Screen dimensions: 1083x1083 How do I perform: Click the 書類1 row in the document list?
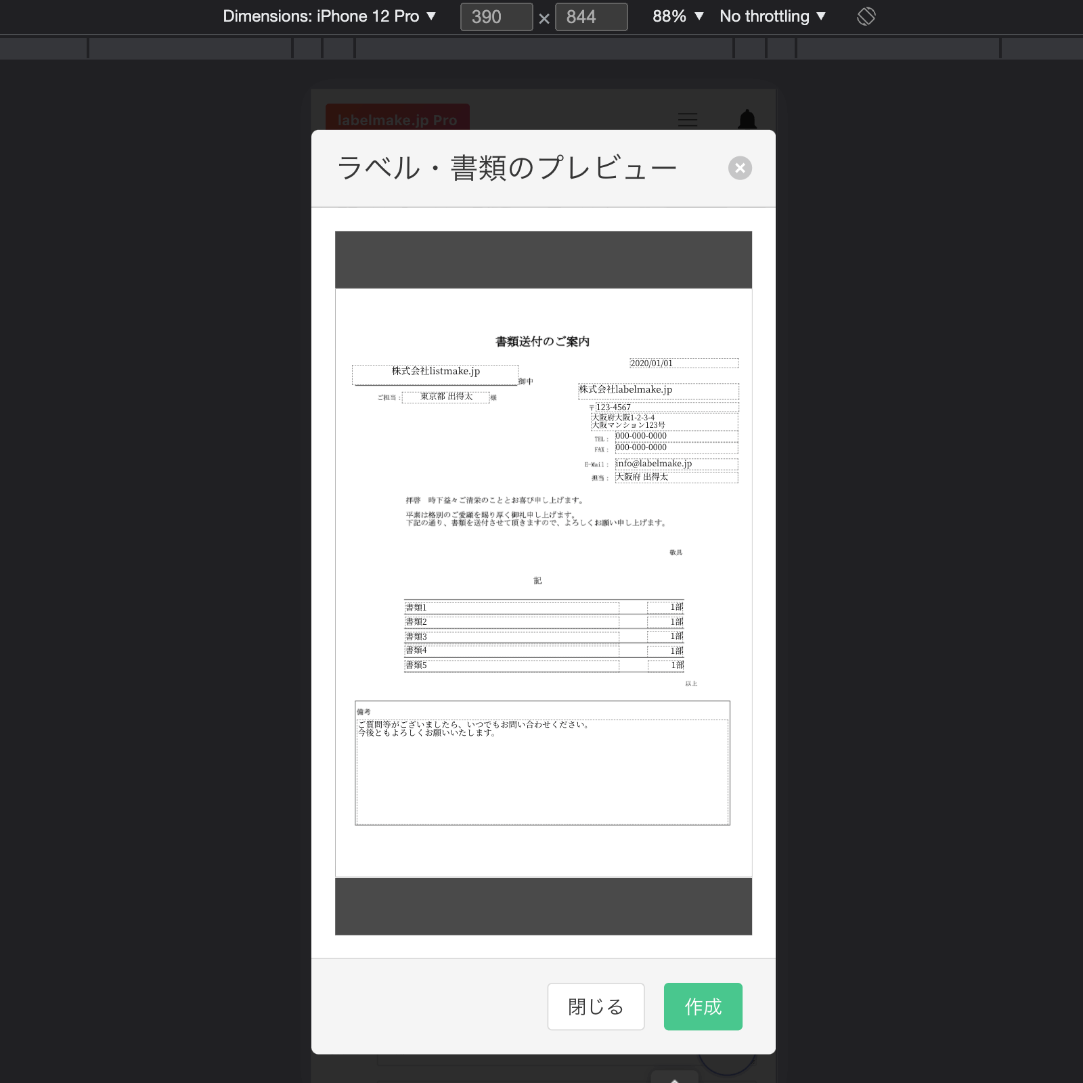point(511,607)
